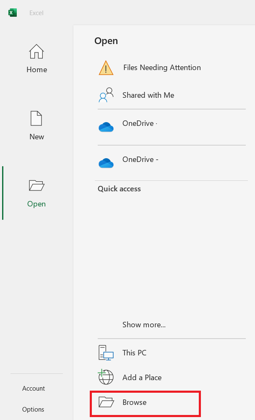Click the Excel logo icon
The height and width of the screenshot is (420, 255).
point(13,13)
